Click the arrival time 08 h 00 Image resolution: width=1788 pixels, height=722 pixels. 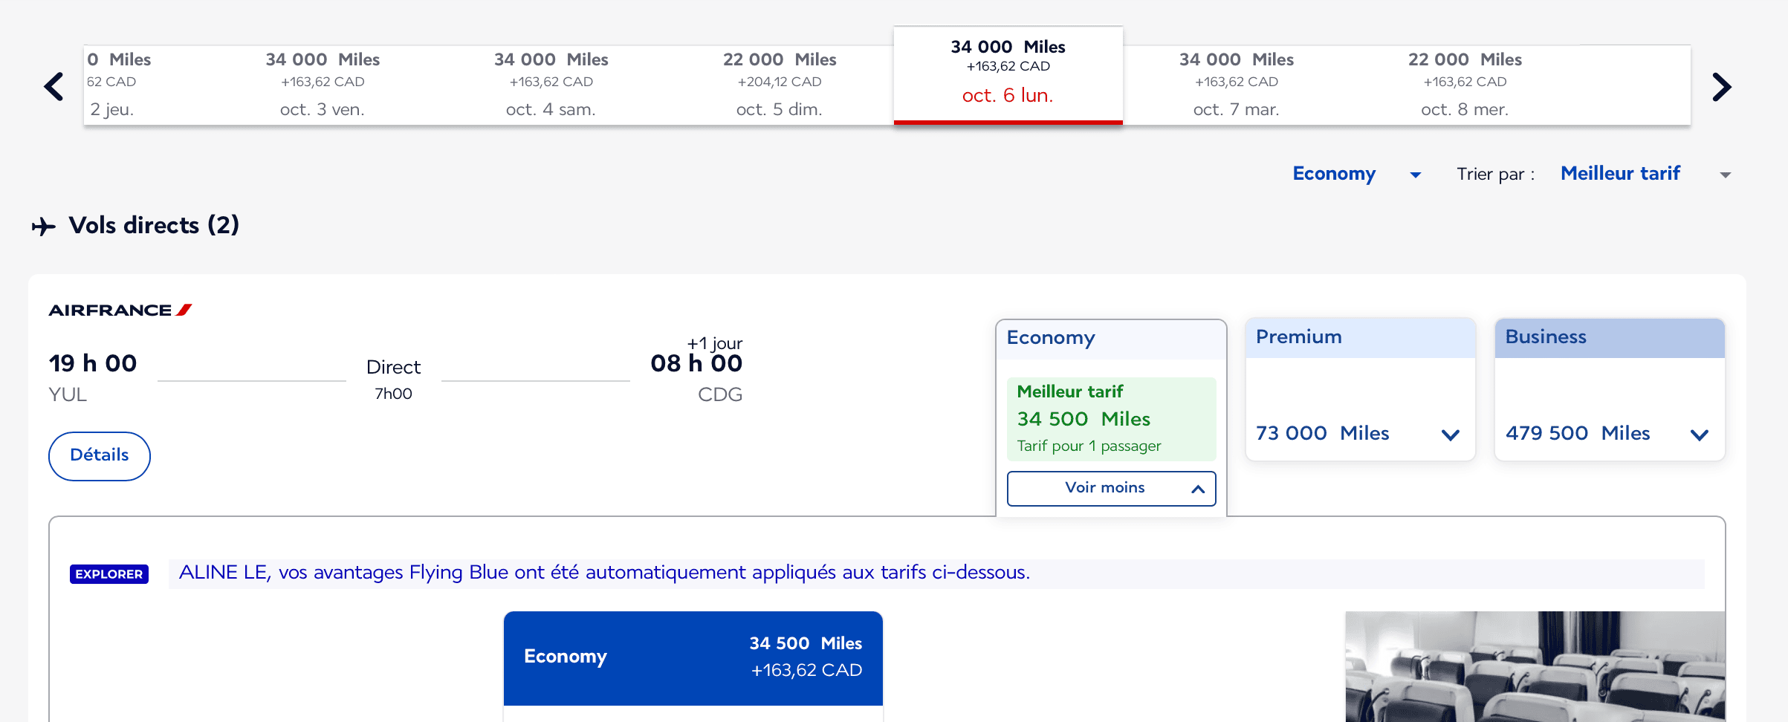pos(696,363)
